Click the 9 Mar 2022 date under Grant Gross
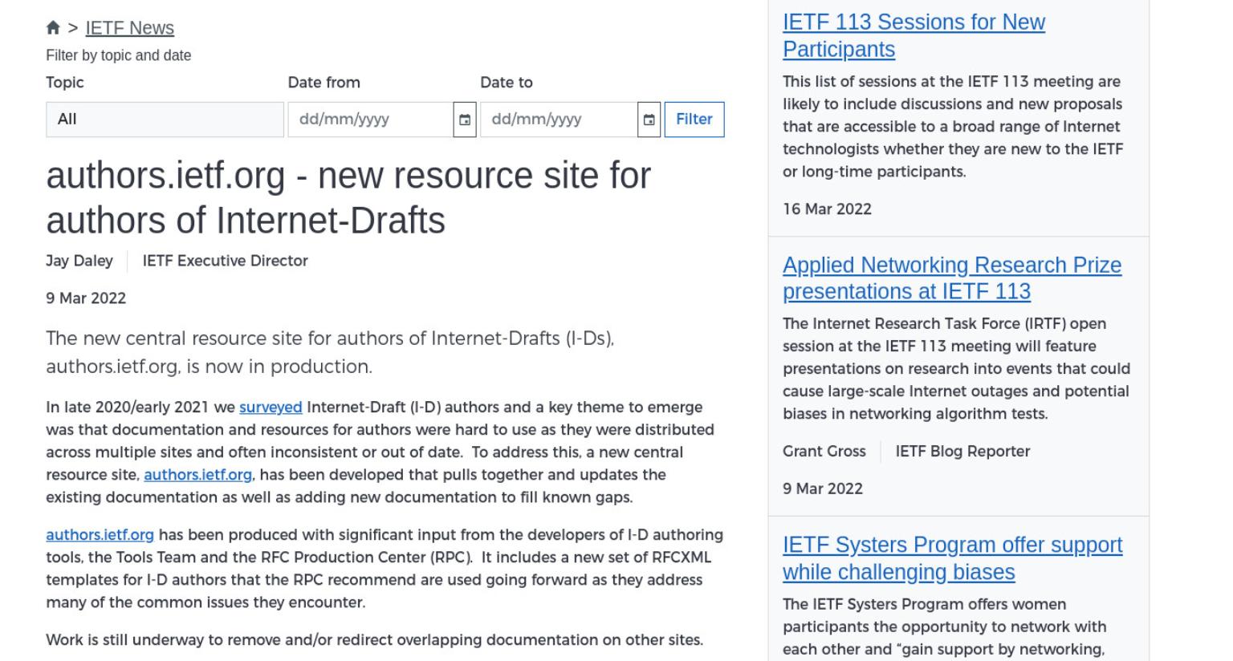 823,489
